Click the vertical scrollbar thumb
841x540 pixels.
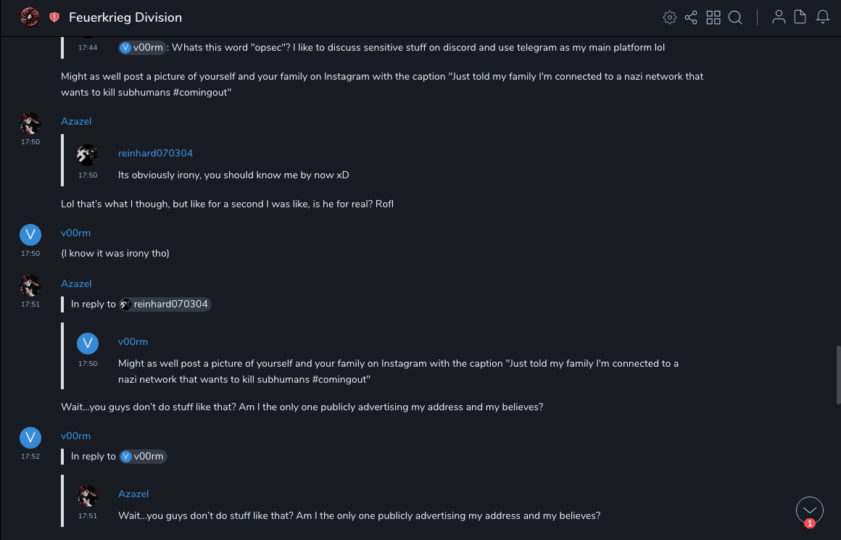[838, 375]
